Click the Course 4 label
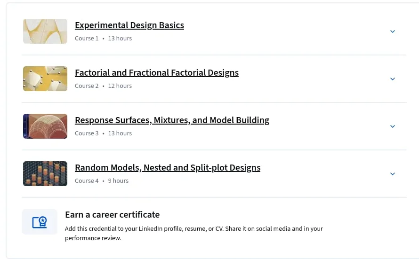The height and width of the screenshot is (259, 419). tap(87, 181)
